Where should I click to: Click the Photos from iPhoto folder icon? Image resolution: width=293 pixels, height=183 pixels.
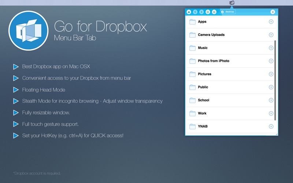point(193,61)
